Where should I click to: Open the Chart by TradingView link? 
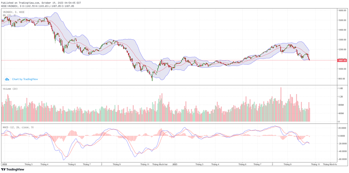click(25, 79)
